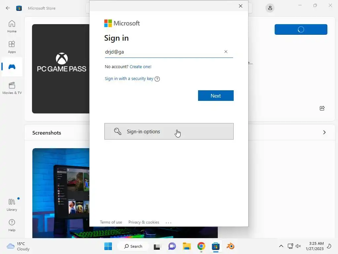Open the Windows Start menu
This screenshot has width=338, height=254.
[108, 246]
